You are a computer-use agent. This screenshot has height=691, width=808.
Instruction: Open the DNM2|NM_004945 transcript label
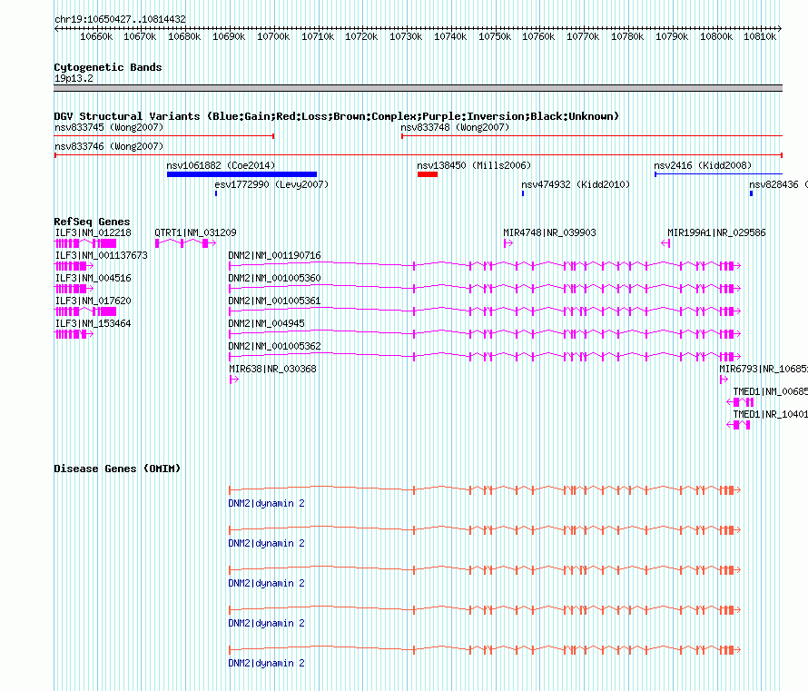click(266, 323)
